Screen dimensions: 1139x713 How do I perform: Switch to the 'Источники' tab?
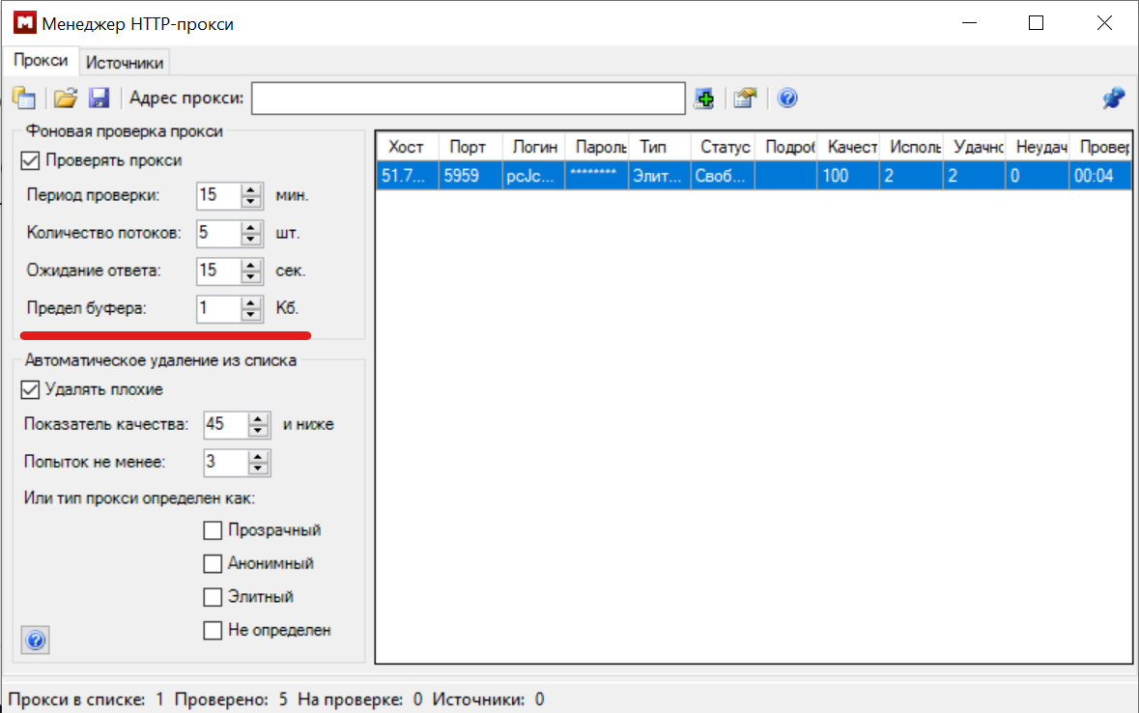tap(125, 63)
